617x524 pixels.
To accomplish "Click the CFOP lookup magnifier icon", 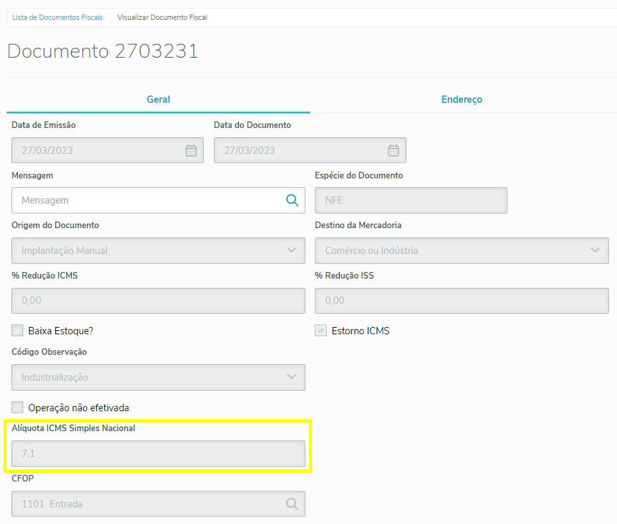I will tap(292, 504).
